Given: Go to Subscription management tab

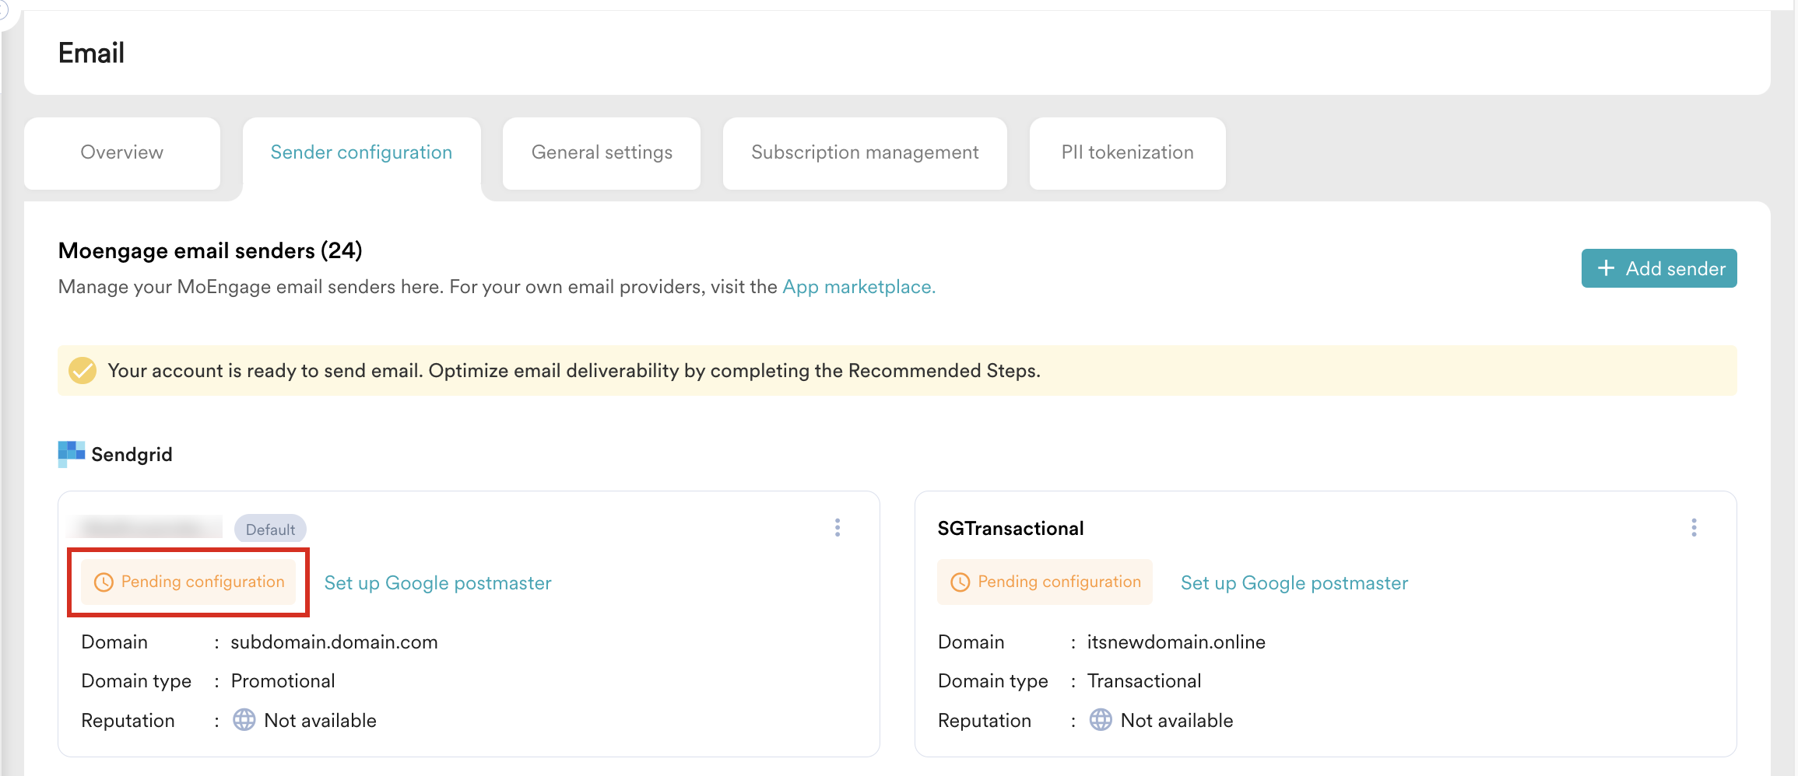Looking at the screenshot, I should pos(865,152).
